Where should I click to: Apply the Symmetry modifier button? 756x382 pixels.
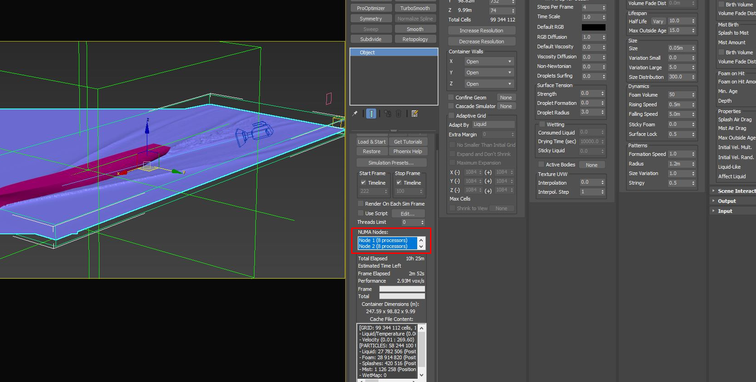tap(371, 19)
